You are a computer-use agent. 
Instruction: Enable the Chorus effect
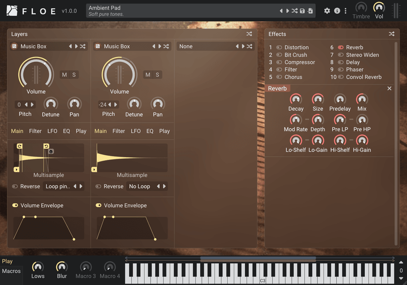tap(279, 77)
